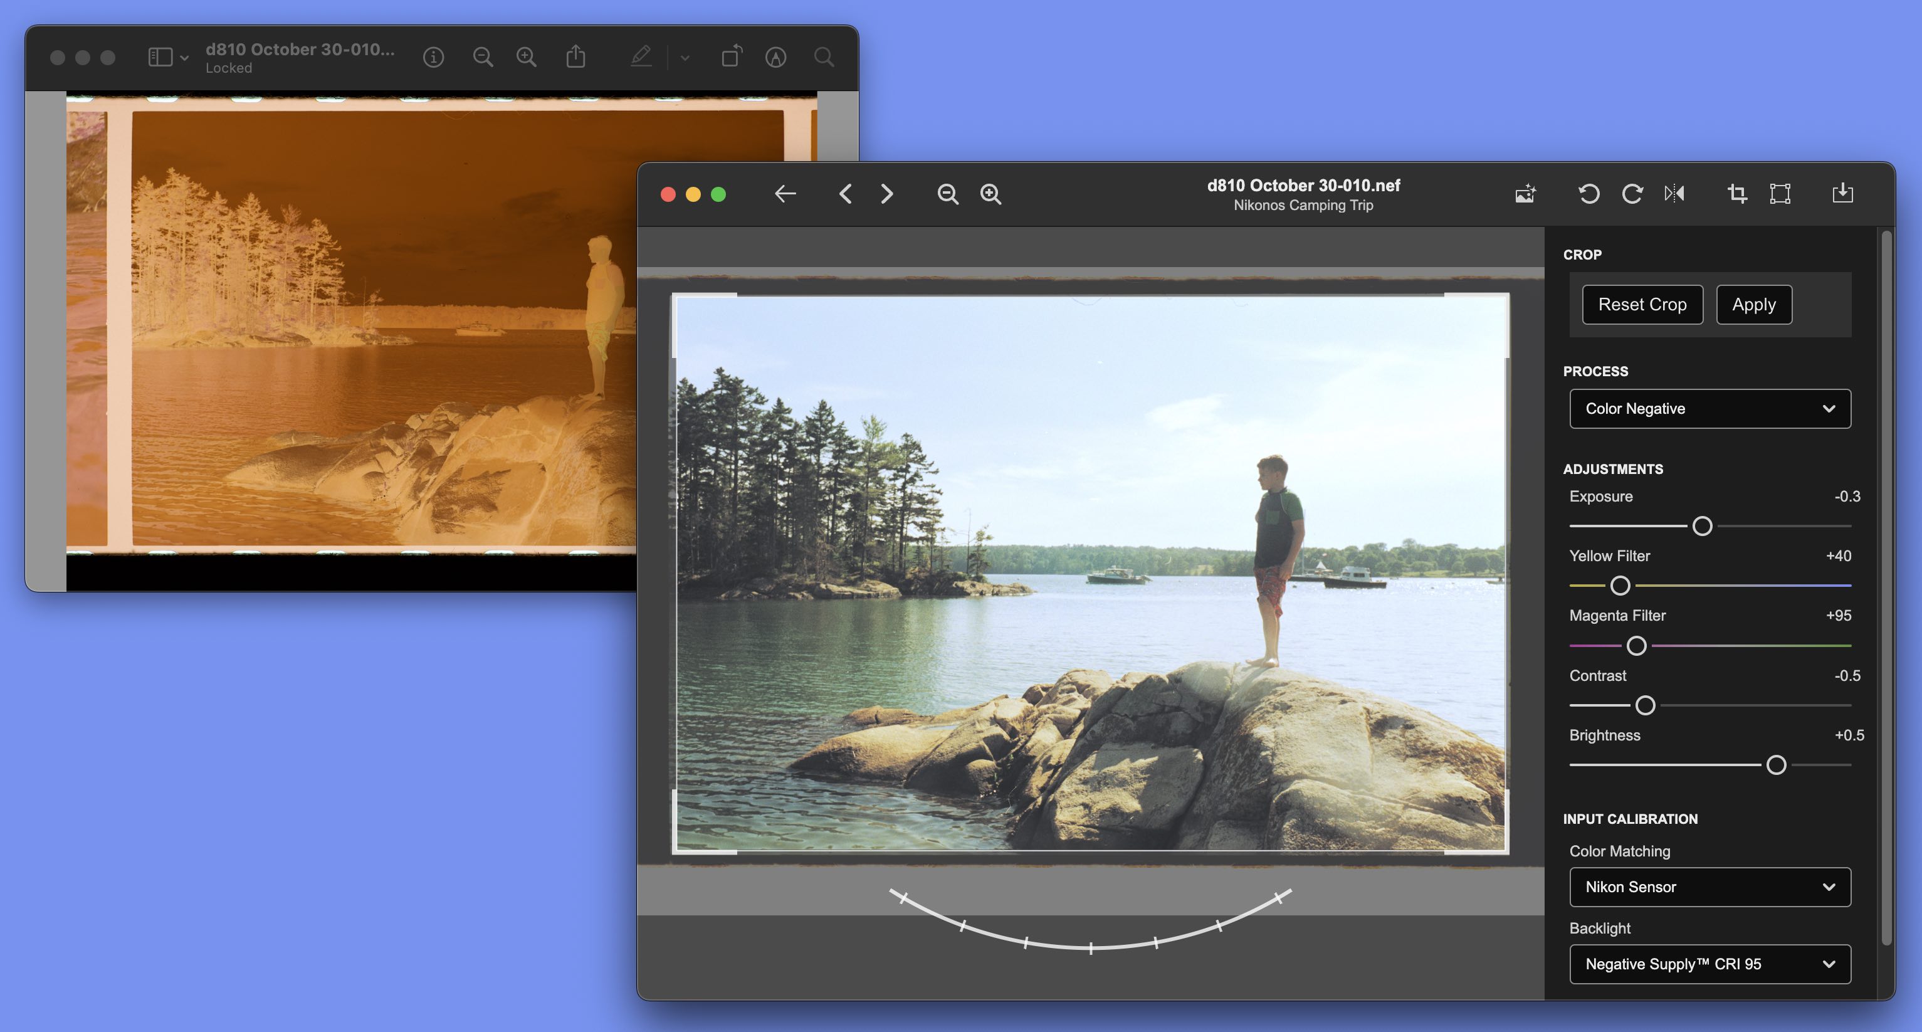The width and height of the screenshot is (1922, 1032).
Task: Apply the current crop
Action: click(x=1753, y=305)
